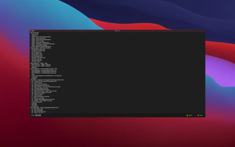Viewport: 235px width, 147px height.
Task: Open the LEVEL dropdown selector
Action: 38,115
